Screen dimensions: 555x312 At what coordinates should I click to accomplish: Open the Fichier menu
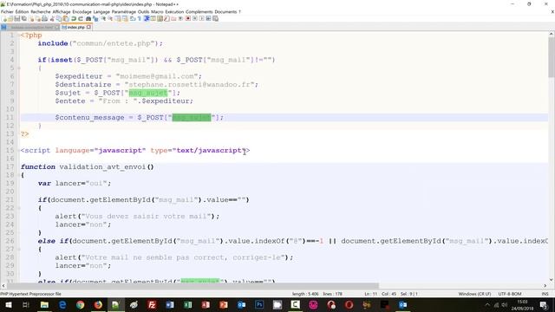(7, 11)
